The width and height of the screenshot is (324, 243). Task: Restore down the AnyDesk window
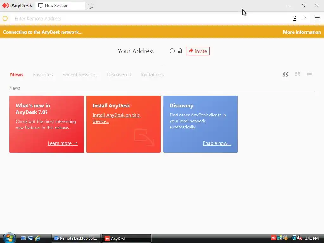click(303, 6)
